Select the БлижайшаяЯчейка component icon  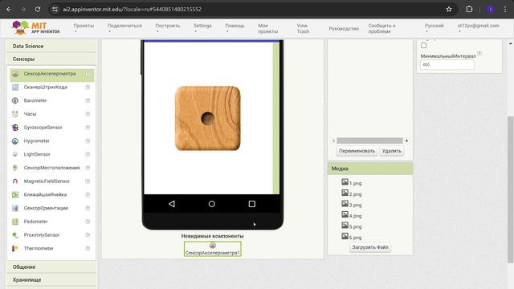click(15, 194)
